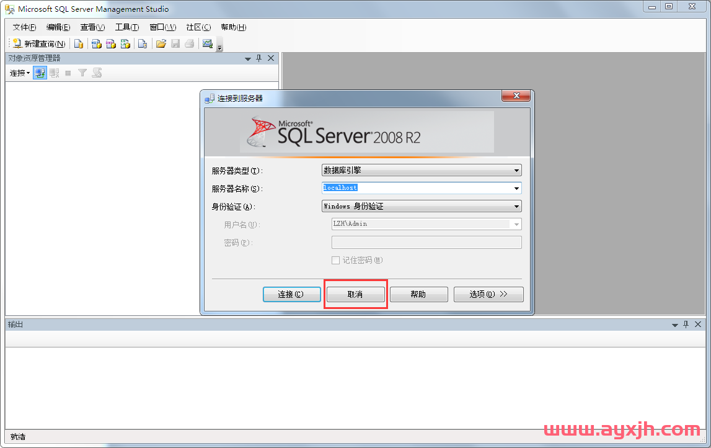The height and width of the screenshot is (448, 711).
Task: Create a SQL Server Compact query
Action: tap(143, 43)
